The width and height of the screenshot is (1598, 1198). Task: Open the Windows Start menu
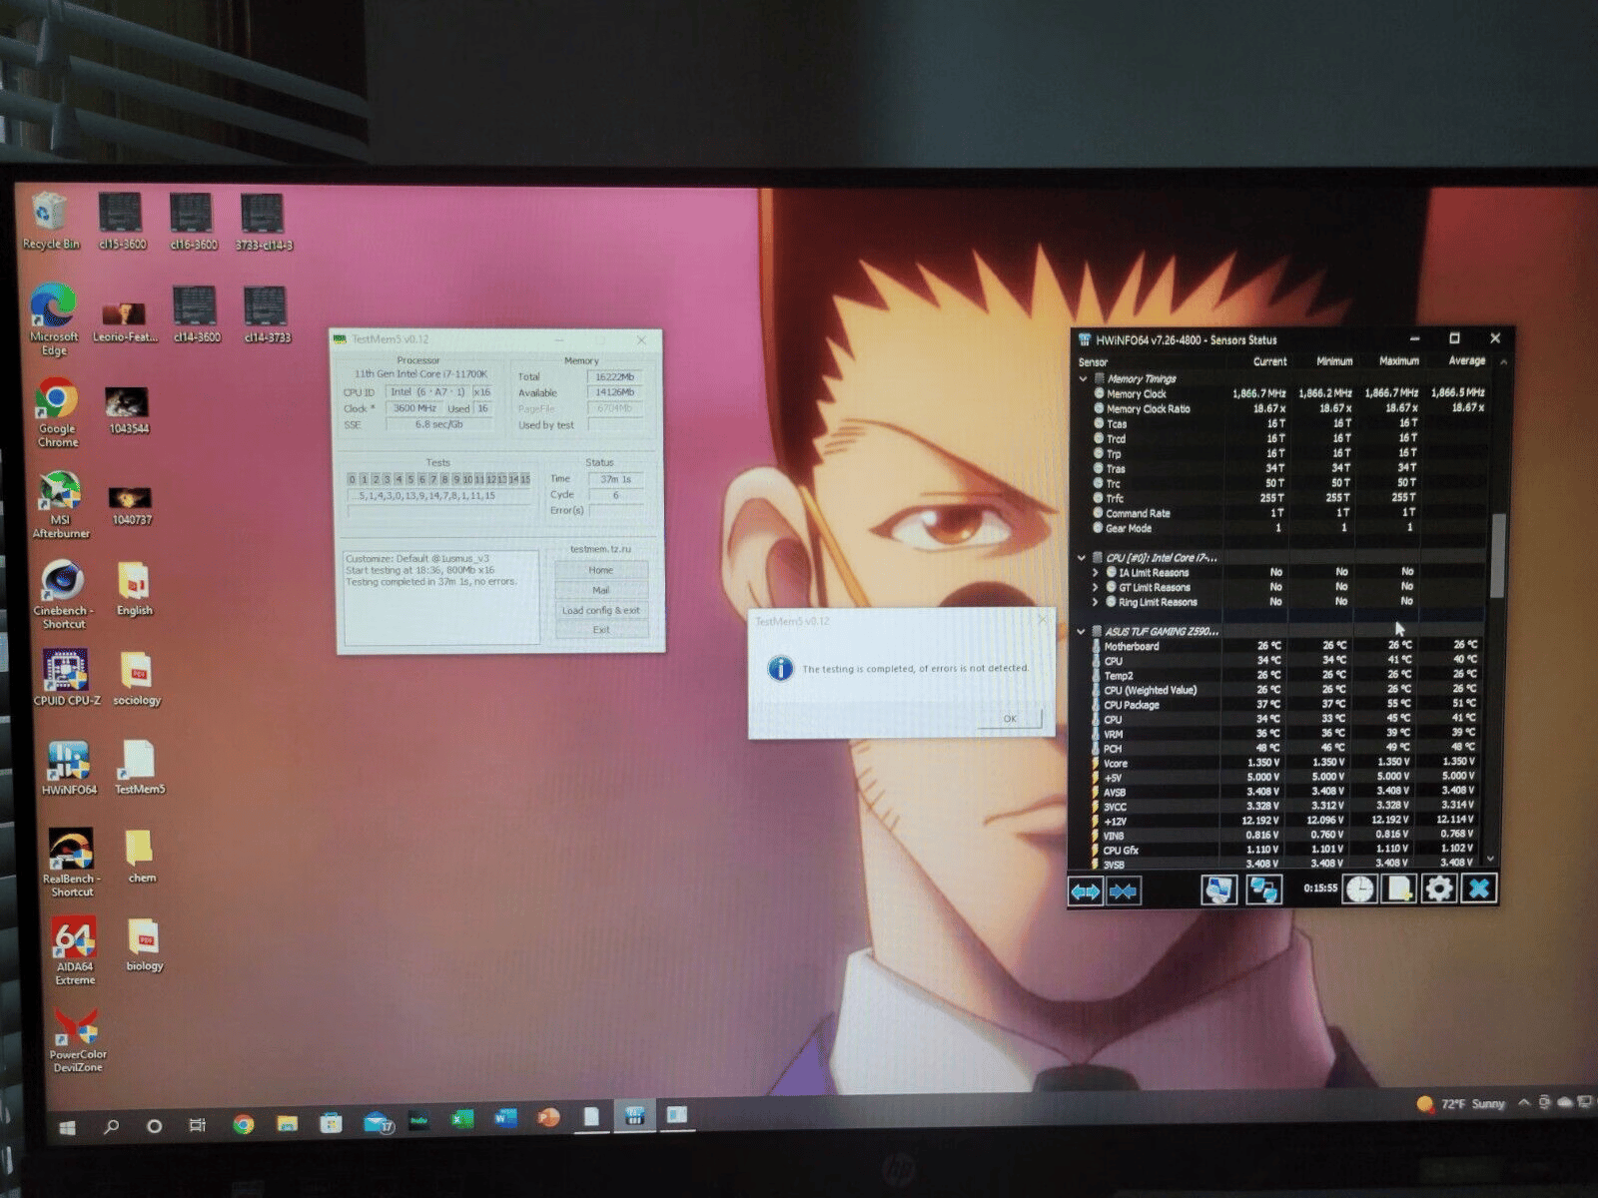(67, 1127)
